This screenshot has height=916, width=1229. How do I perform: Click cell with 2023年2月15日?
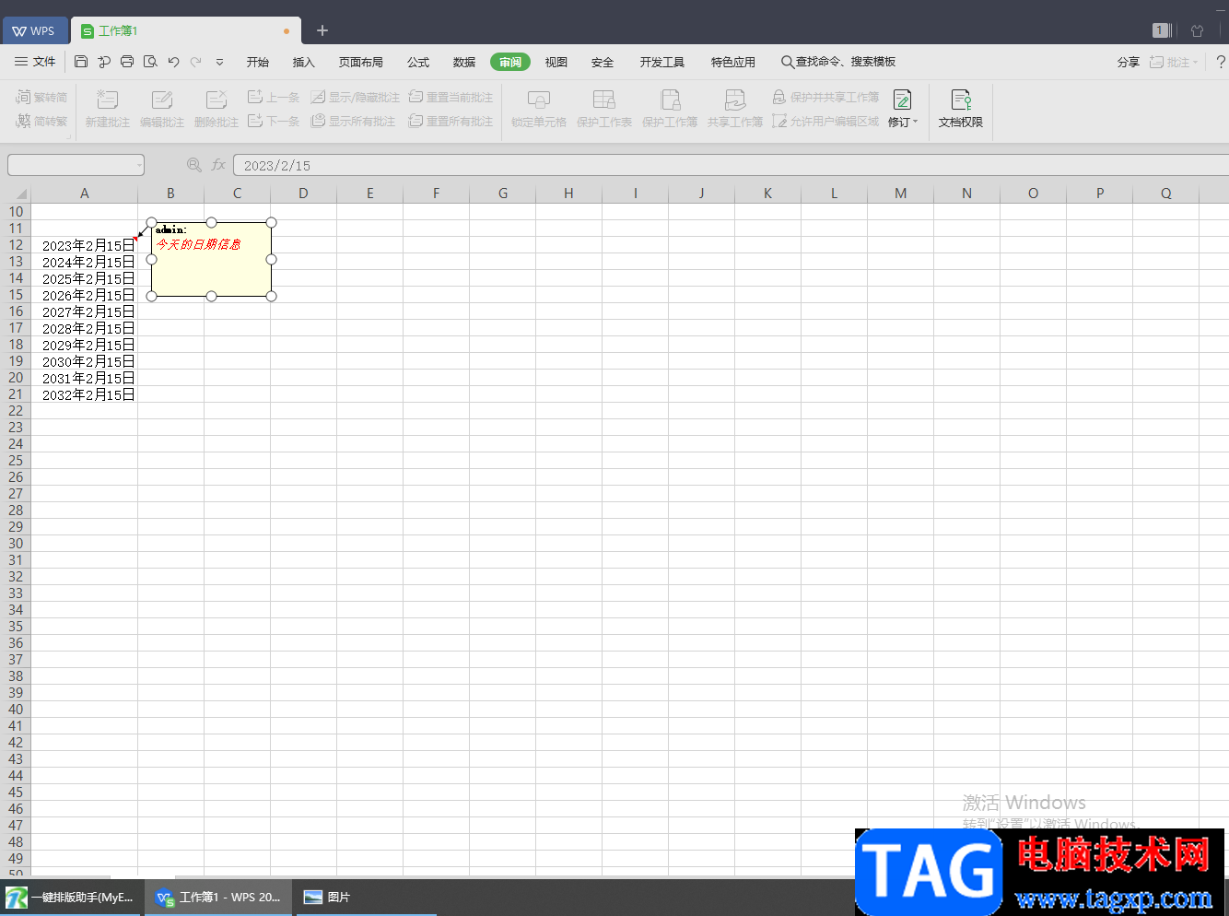pyautogui.click(x=84, y=245)
